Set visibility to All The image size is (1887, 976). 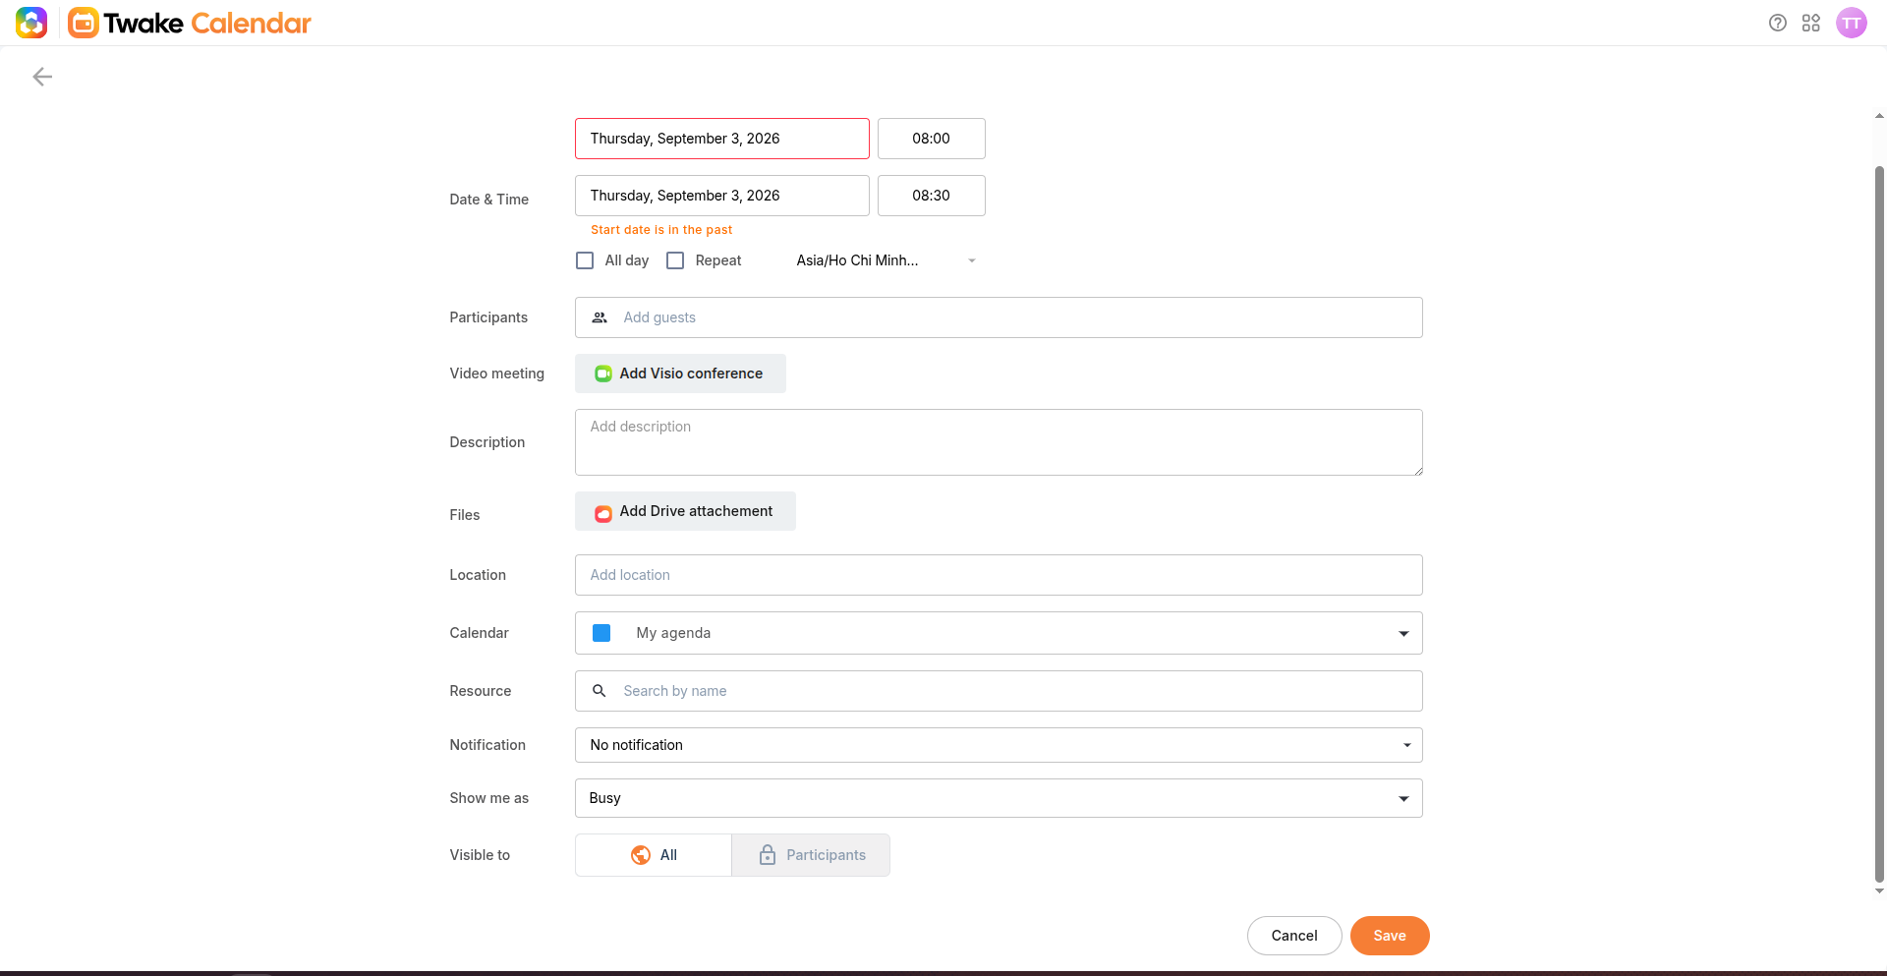tap(654, 855)
